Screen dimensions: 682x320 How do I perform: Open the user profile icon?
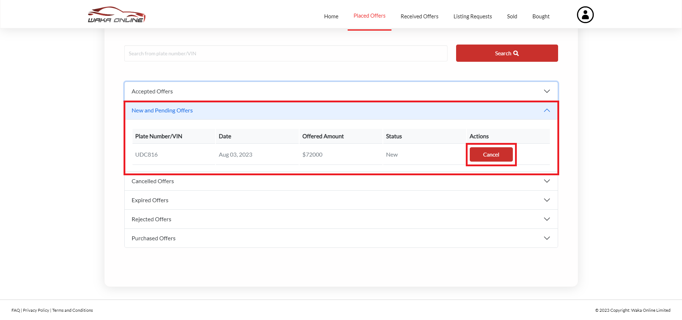[585, 15]
